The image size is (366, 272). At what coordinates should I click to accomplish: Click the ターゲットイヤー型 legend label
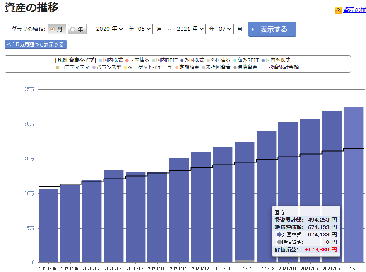point(150,67)
